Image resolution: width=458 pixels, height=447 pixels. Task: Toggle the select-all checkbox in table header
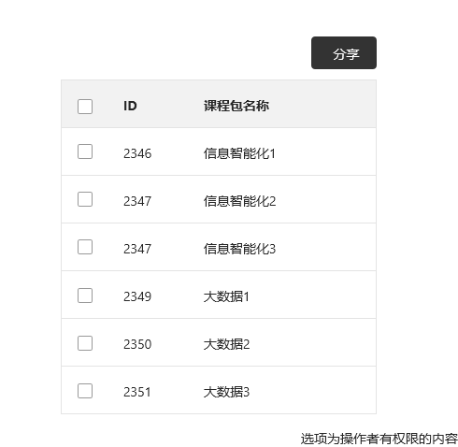pos(85,107)
